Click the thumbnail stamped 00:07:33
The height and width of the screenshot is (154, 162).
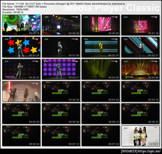pyautogui.click(x=101, y=136)
